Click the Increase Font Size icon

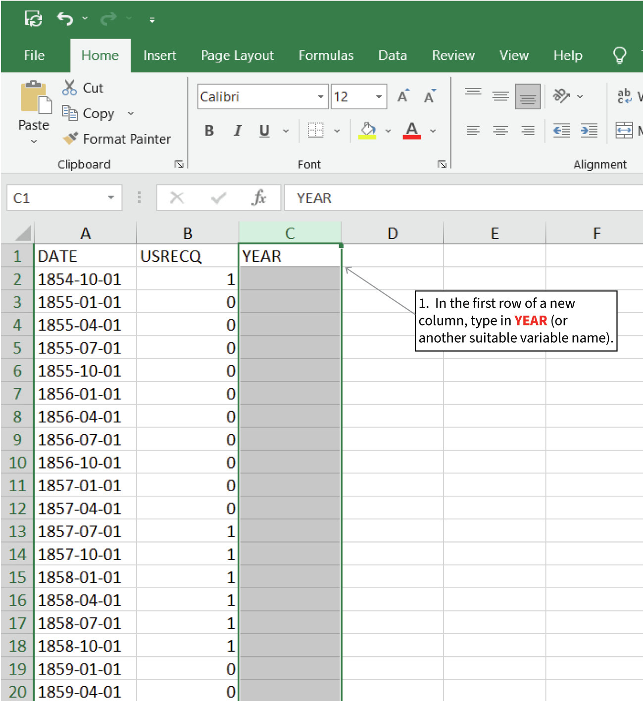pos(402,96)
